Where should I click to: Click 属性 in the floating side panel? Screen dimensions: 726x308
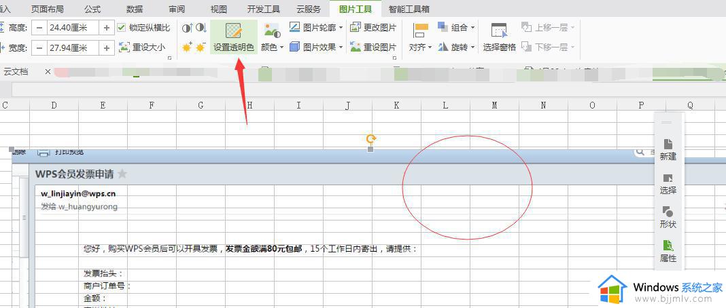pyautogui.click(x=668, y=251)
